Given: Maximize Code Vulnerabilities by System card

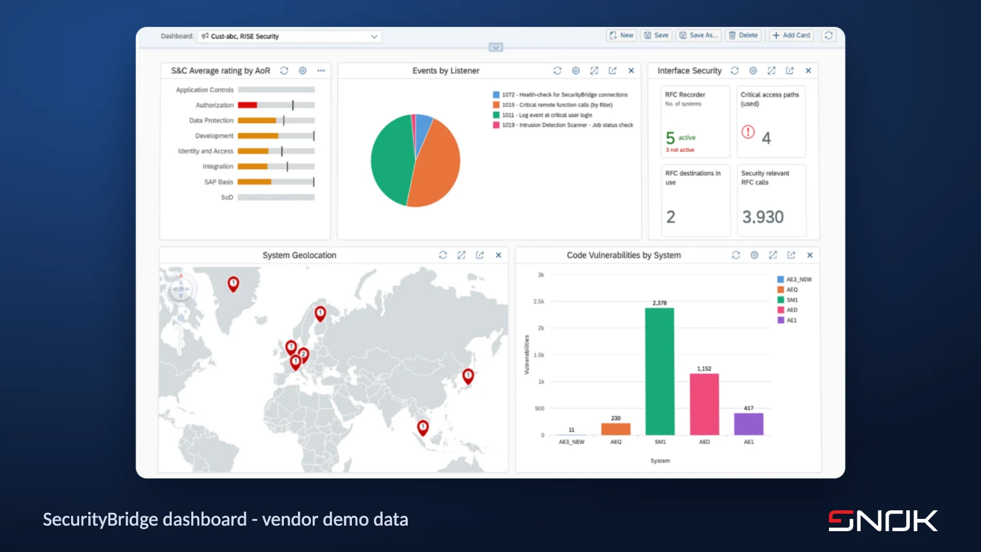Looking at the screenshot, I should pyautogui.click(x=773, y=255).
